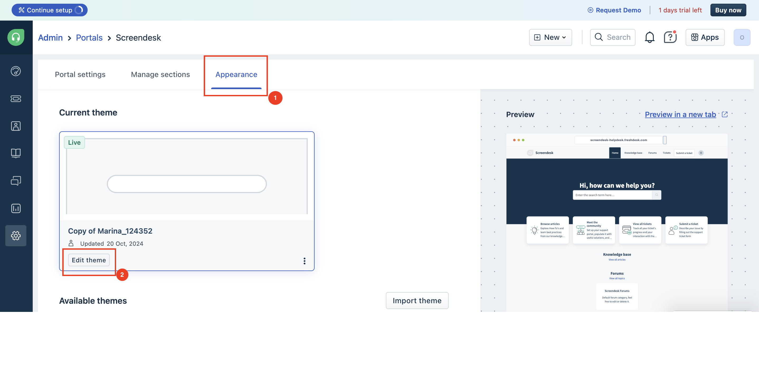759x367 pixels.
Task: Open the solutions book sidebar icon
Action: [x=16, y=153]
